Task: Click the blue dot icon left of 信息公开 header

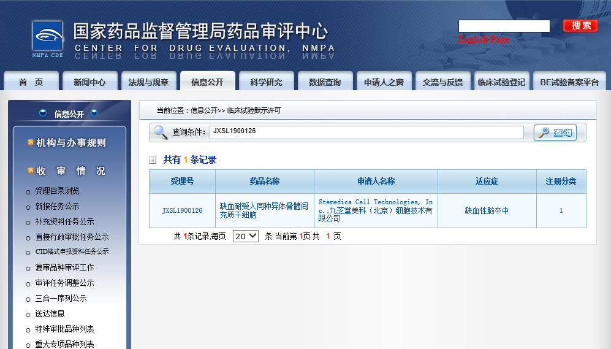Action: coord(43,113)
